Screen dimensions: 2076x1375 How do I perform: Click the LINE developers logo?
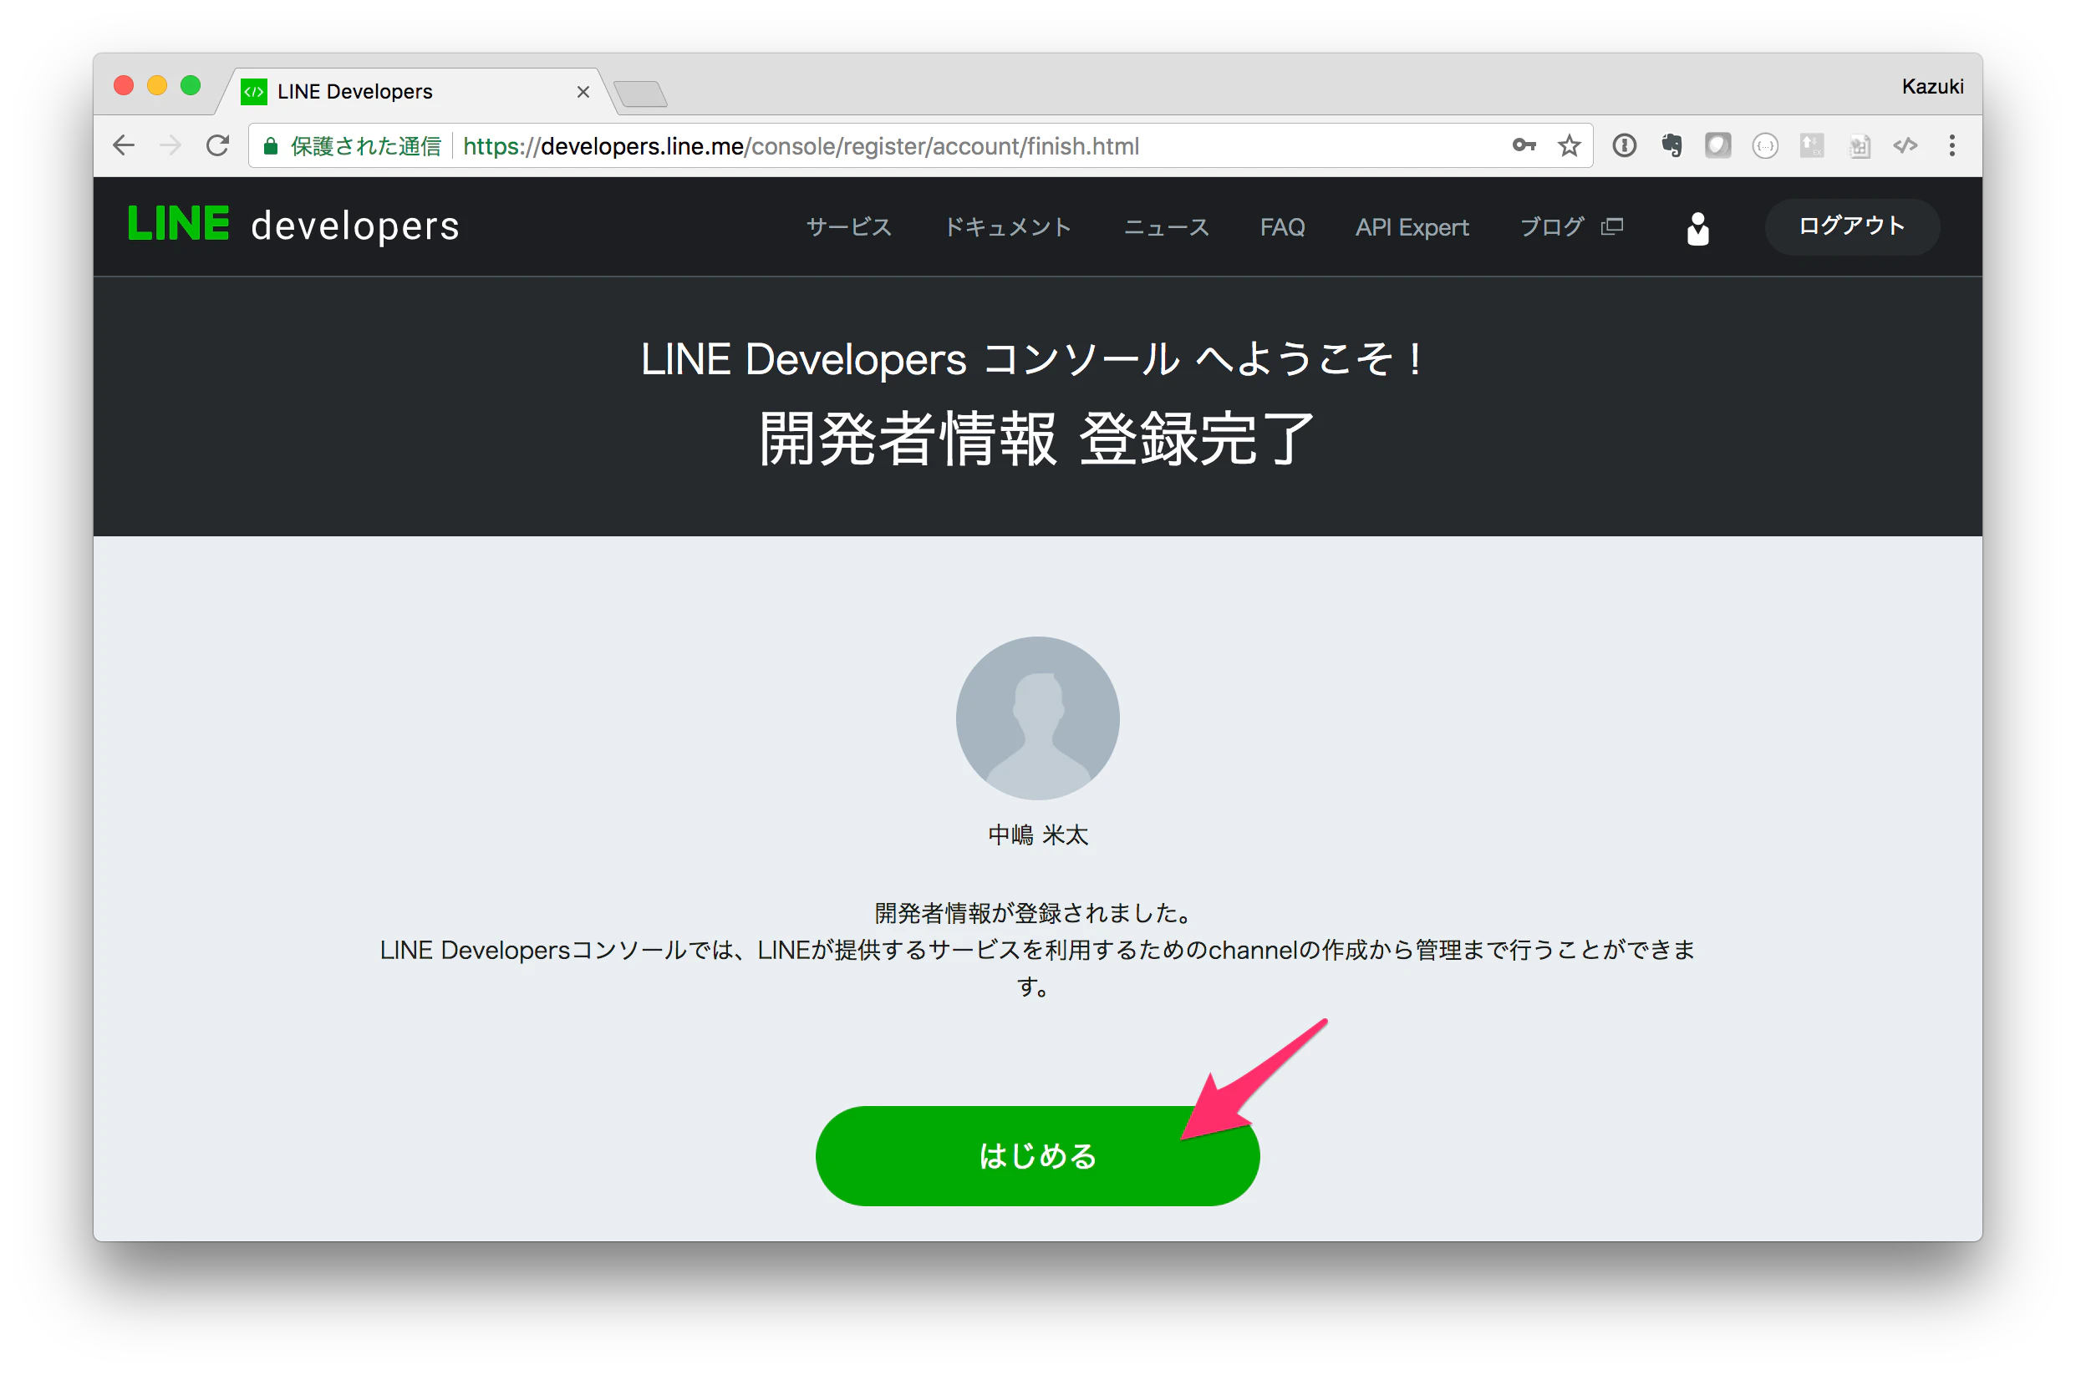[294, 225]
